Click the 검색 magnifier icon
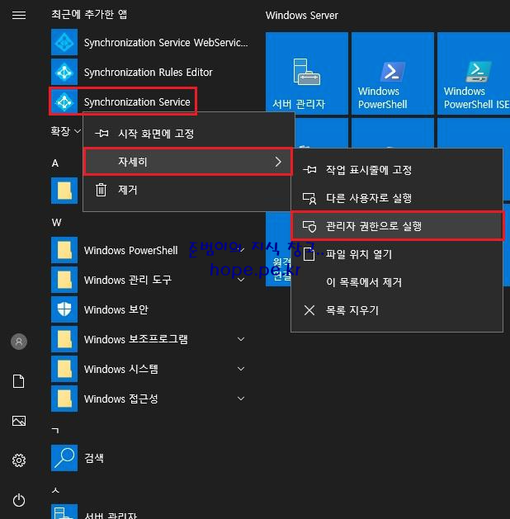The image size is (510, 519). pyautogui.click(x=64, y=458)
